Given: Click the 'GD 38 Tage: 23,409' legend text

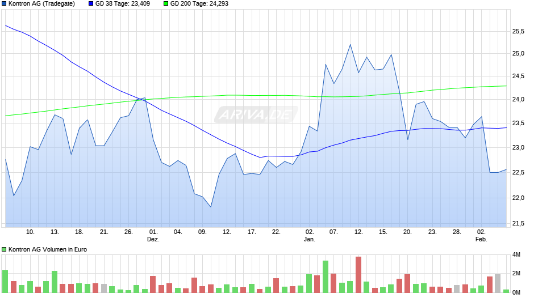Looking at the screenshot, I should [123, 4].
